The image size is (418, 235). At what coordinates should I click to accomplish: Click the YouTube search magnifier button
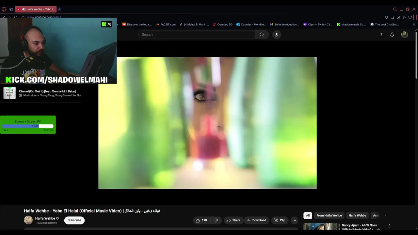click(x=262, y=35)
